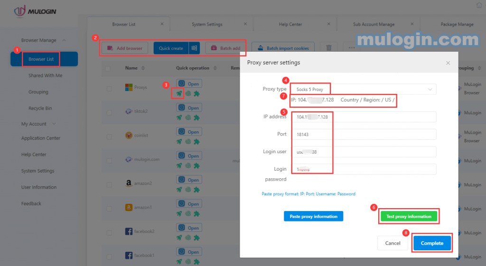486x266 pixels.
Task: Click the Test proxy information button
Action: click(409, 216)
